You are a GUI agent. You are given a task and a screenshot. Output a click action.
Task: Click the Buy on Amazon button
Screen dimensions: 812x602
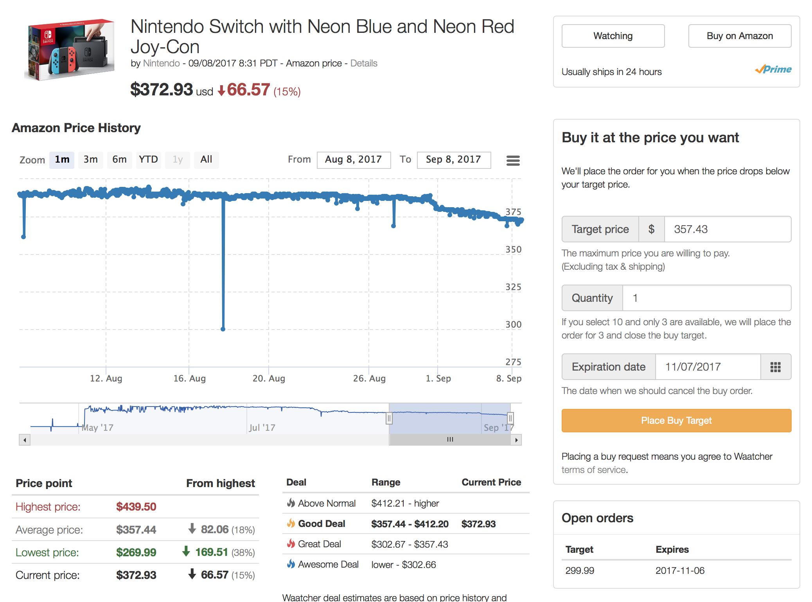739,36
